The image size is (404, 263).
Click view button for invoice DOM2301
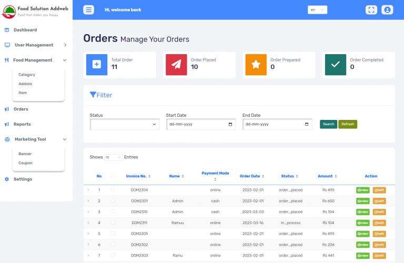tap(362, 201)
